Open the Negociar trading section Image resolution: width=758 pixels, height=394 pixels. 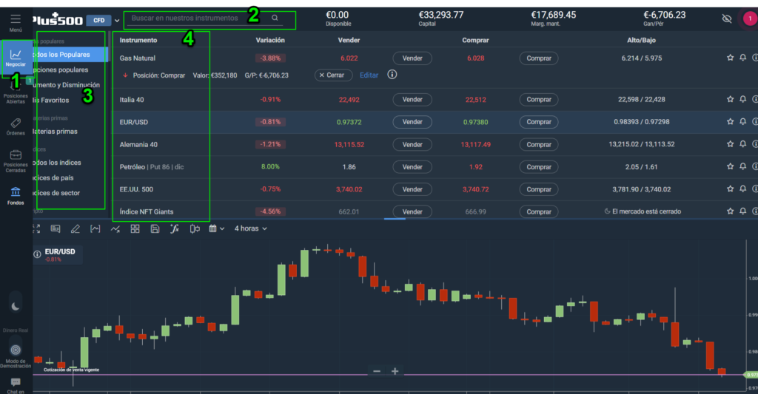(x=16, y=58)
